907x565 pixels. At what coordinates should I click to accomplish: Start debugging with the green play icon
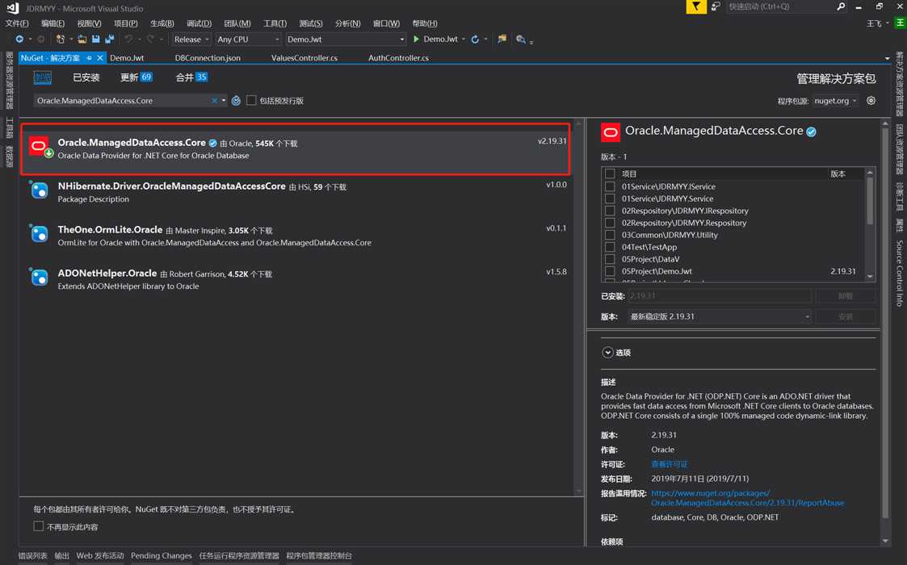pos(416,40)
